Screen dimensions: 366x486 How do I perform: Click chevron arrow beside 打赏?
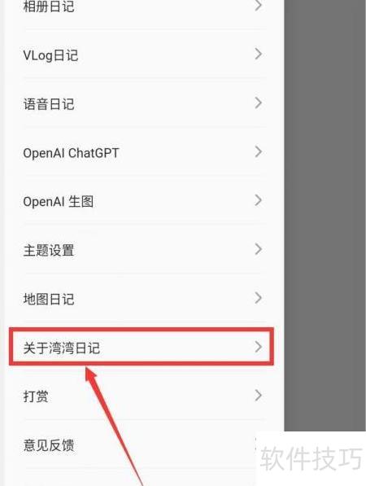point(259,395)
